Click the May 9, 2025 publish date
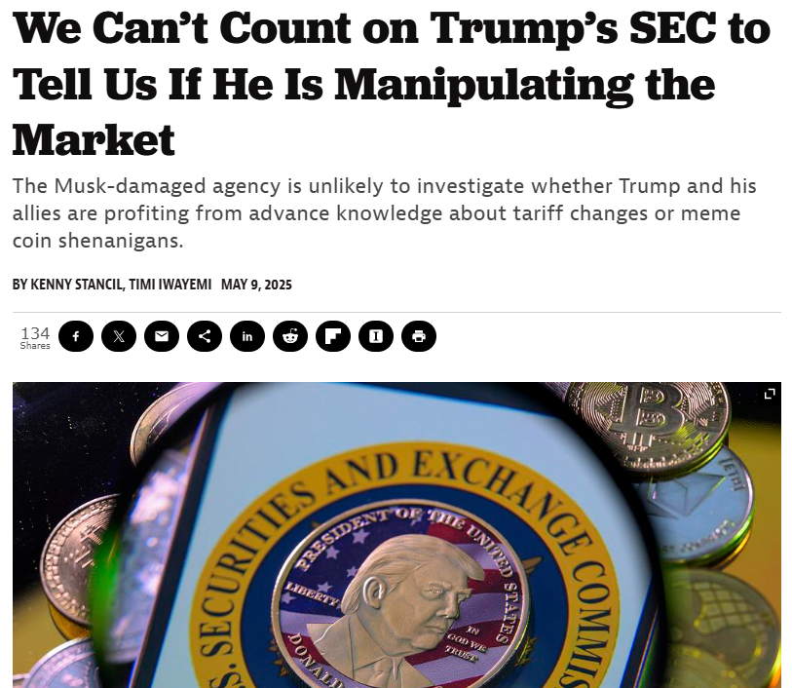 click(x=256, y=285)
